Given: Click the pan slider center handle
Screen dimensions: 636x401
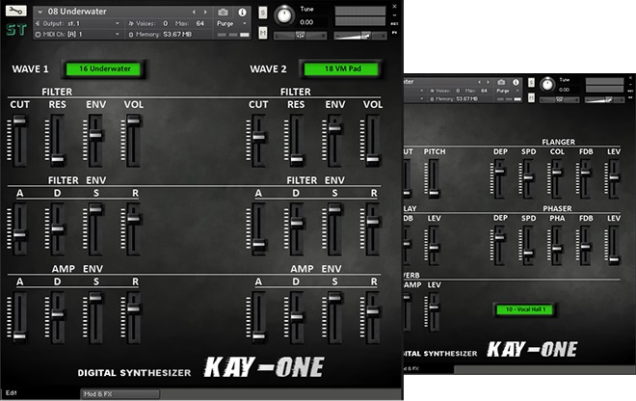Looking at the screenshot, I should 300,36.
